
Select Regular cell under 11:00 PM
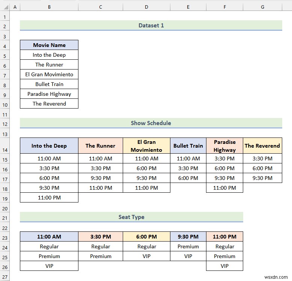pos(224,246)
